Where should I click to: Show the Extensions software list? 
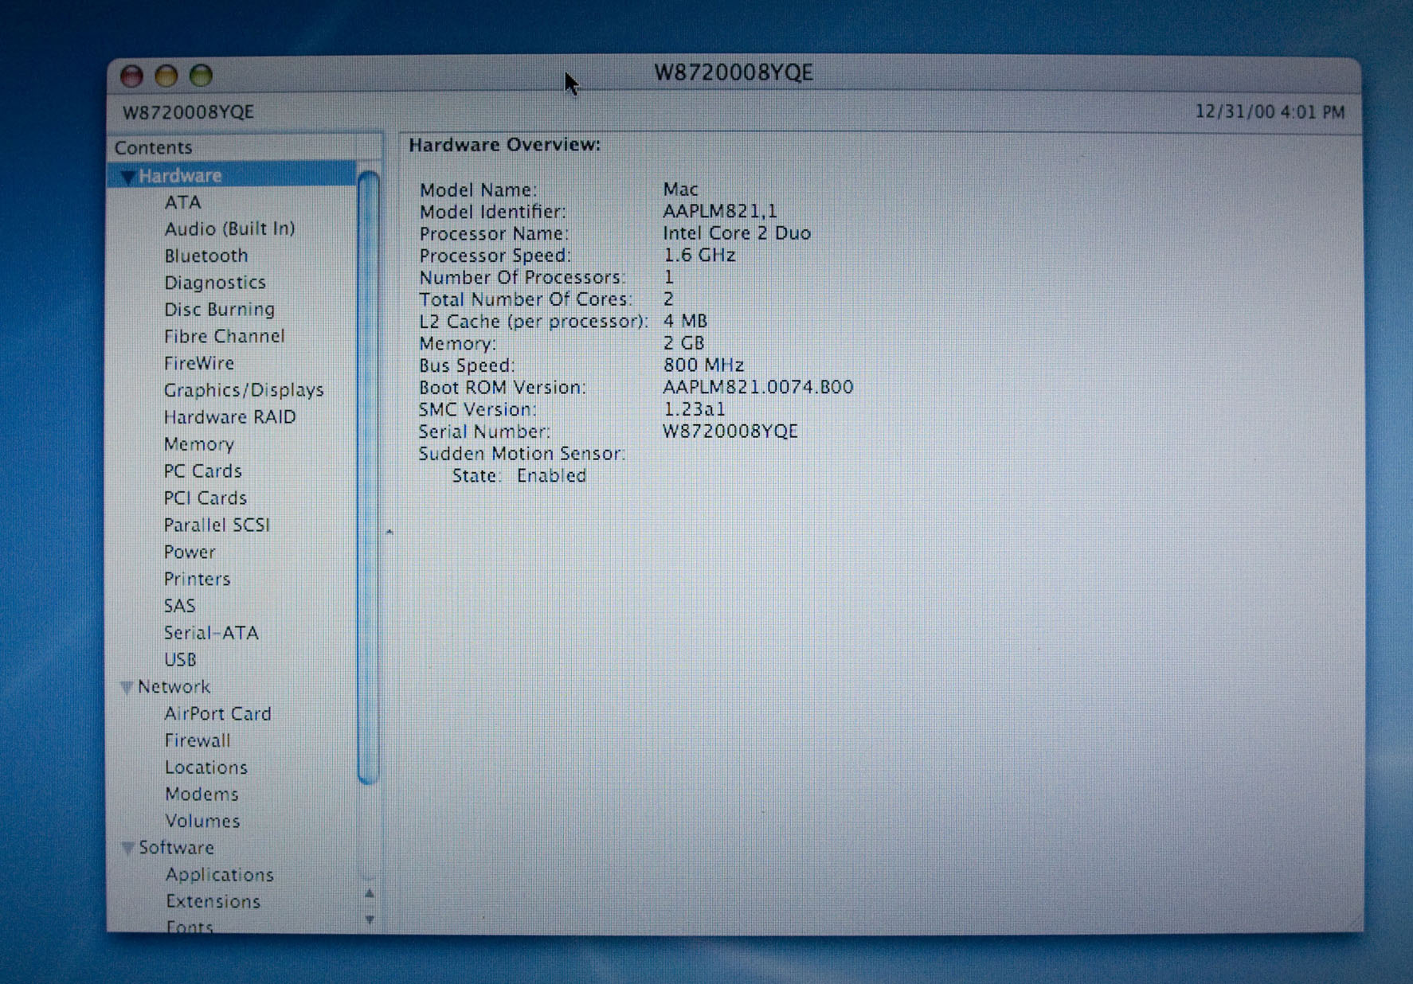(x=213, y=902)
